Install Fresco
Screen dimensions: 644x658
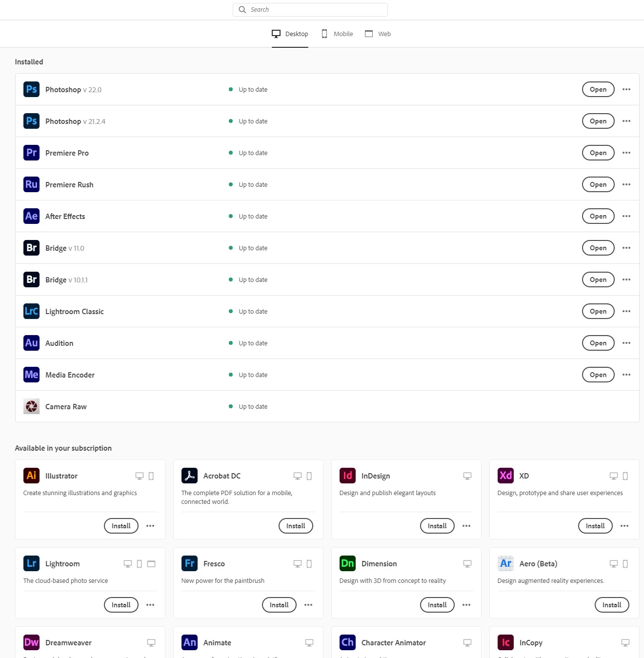279,605
